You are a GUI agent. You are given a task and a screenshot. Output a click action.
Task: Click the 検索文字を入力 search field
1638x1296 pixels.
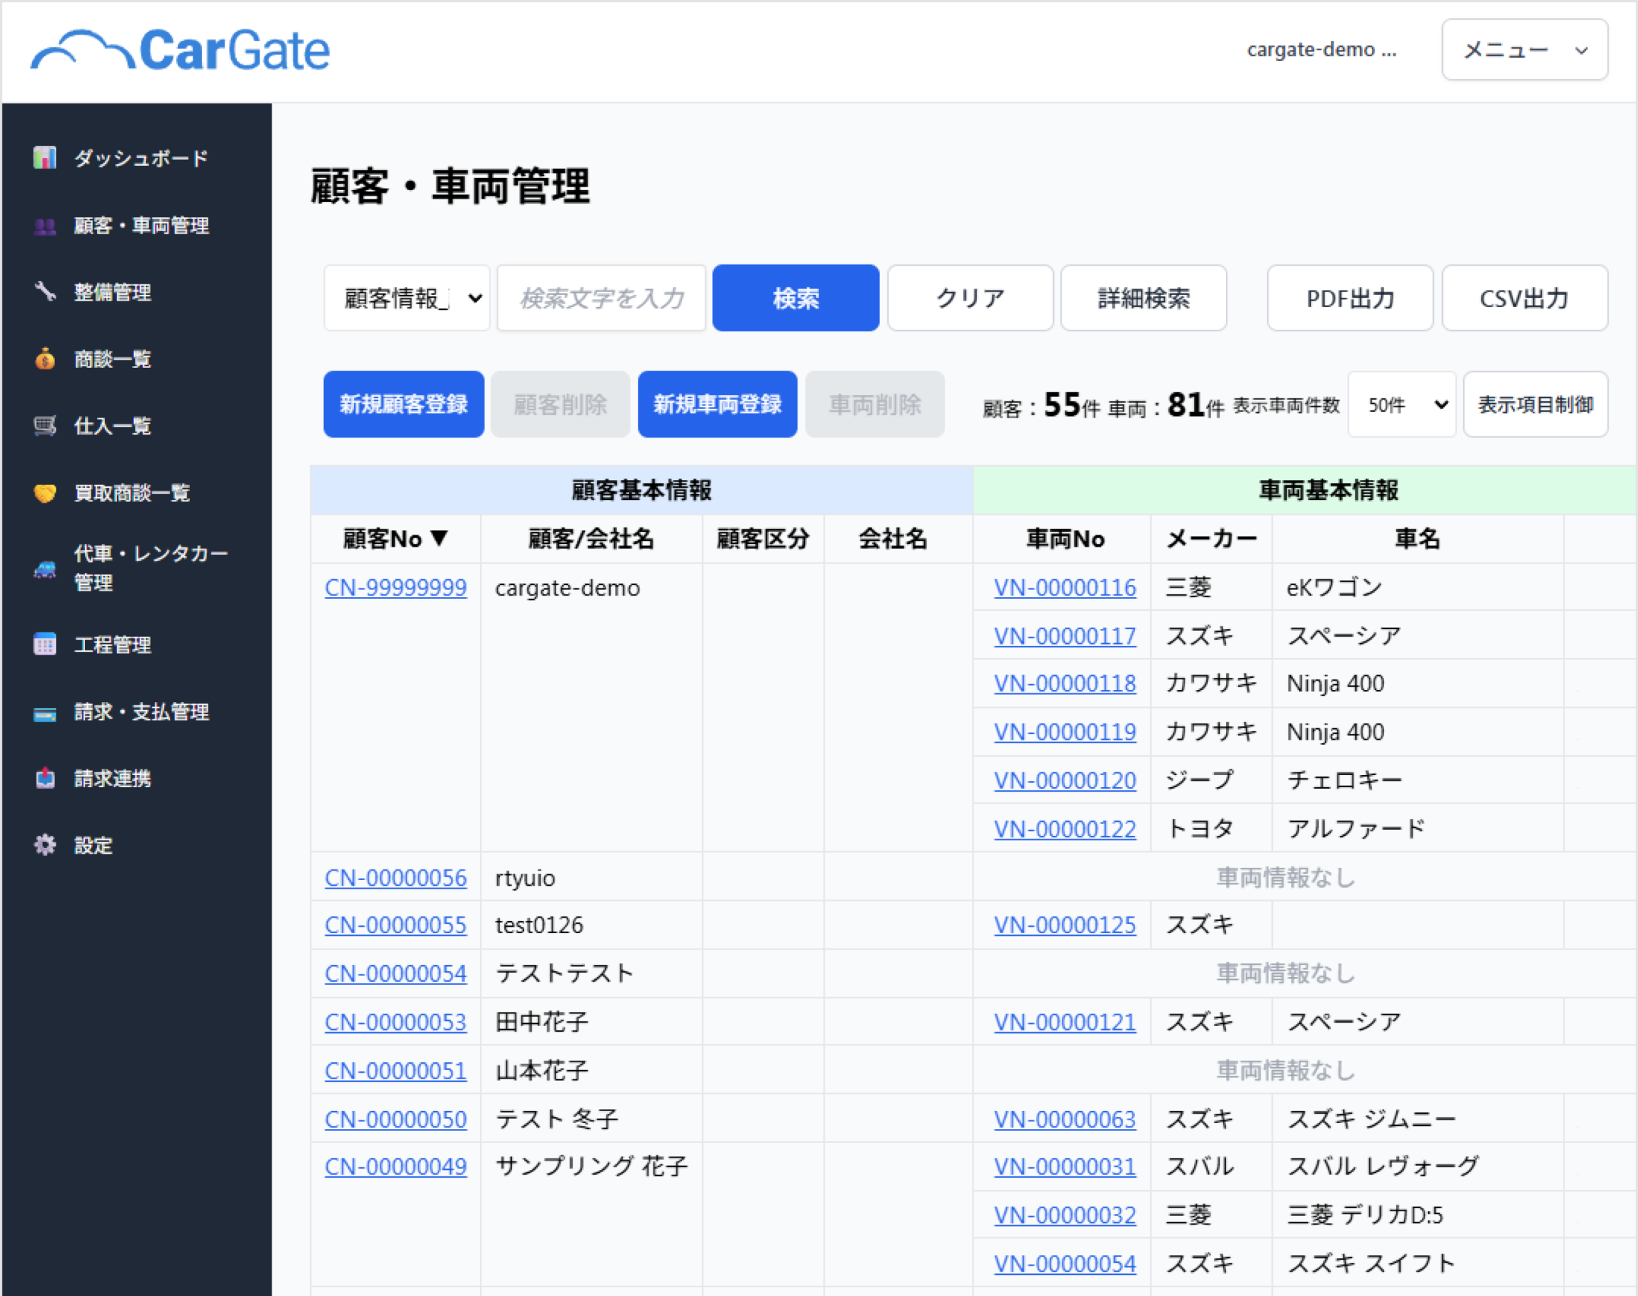(601, 298)
